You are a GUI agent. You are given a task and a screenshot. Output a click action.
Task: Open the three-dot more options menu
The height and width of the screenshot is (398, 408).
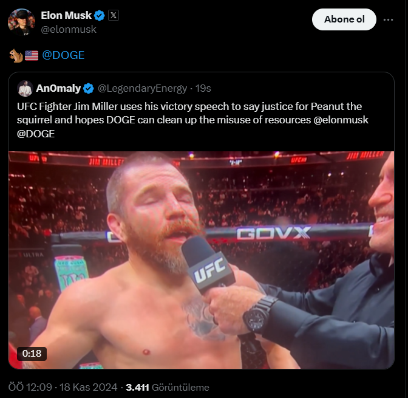(x=389, y=19)
